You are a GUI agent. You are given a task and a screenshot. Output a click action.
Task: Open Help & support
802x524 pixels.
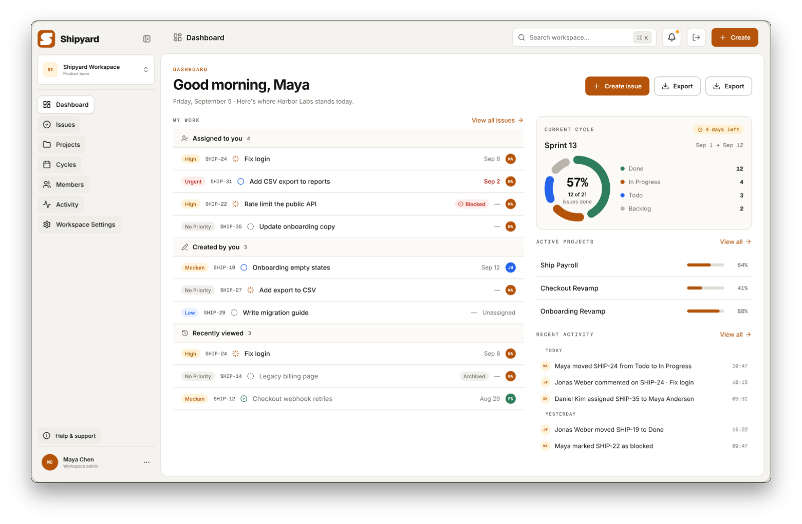[69, 436]
